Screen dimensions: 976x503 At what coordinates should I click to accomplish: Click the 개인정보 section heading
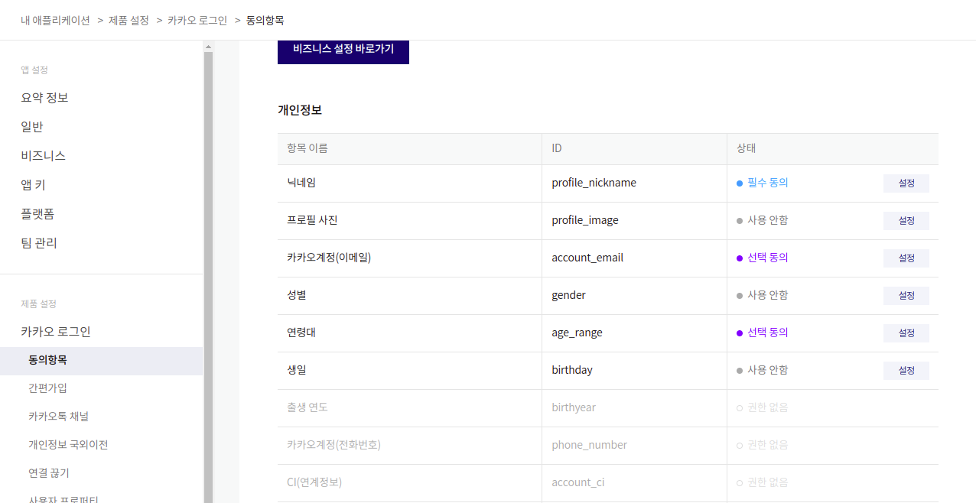(300, 110)
